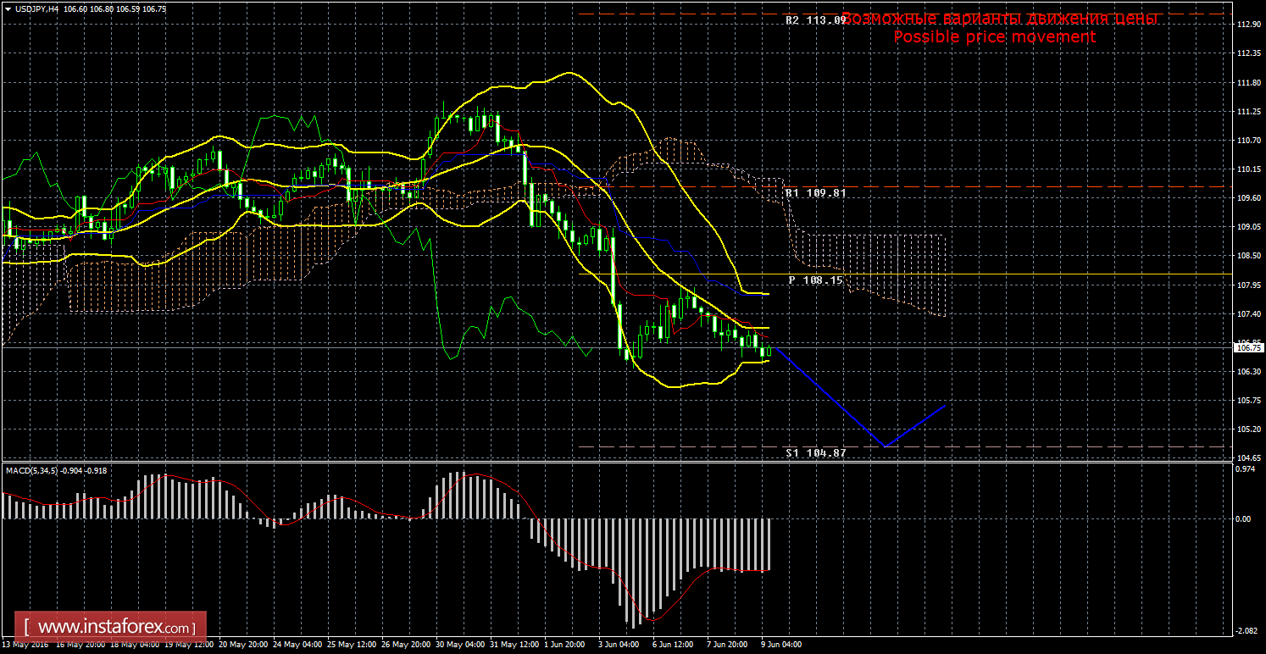This screenshot has height=654, width=1266.
Task: Click the 108.50 price axis value
Action: point(1247,256)
